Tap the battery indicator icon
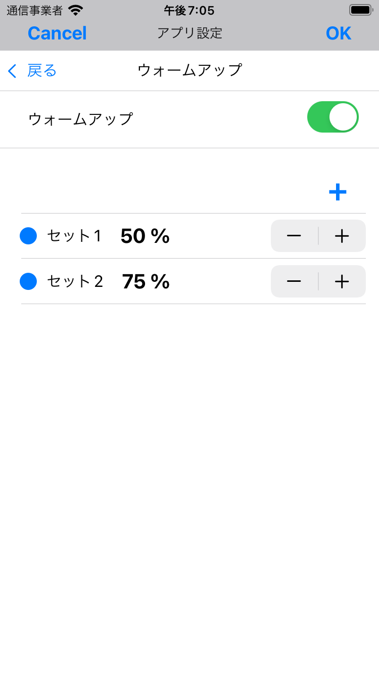This screenshot has height=675, width=379. (361, 10)
